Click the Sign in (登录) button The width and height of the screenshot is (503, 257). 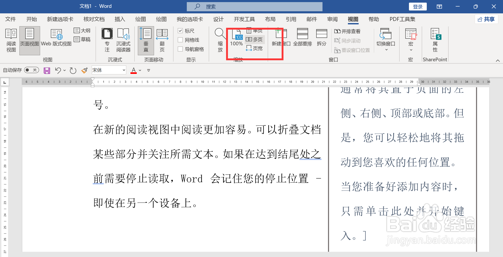click(x=418, y=7)
